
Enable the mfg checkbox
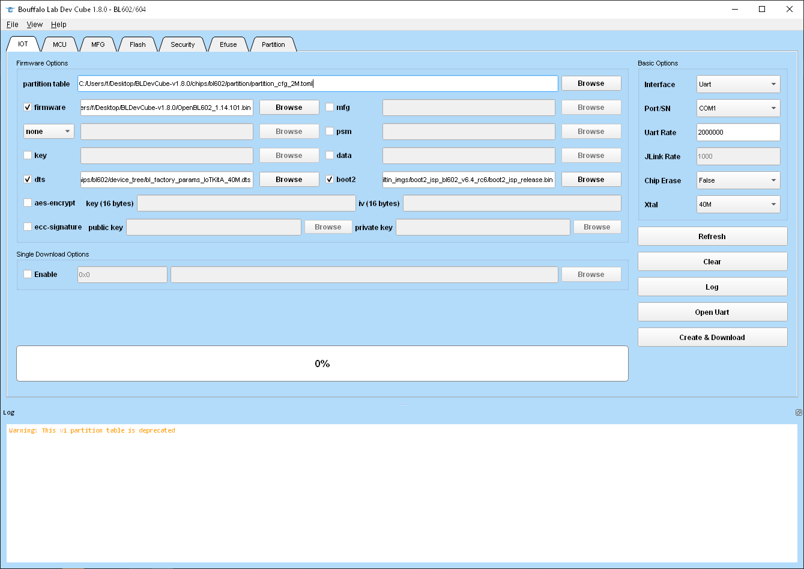[x=330, y=108]
